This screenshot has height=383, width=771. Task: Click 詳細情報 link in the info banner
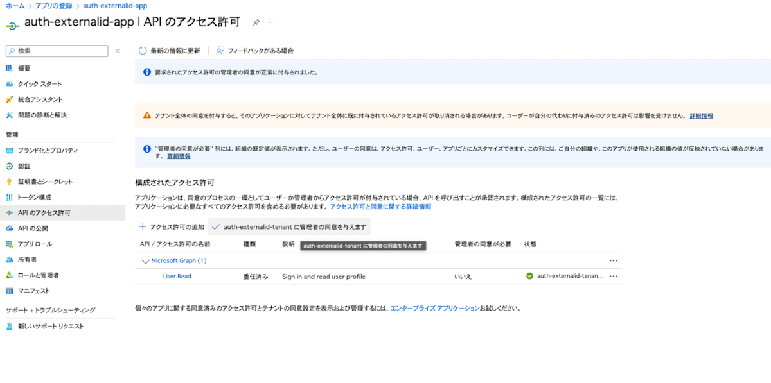click(179, 156)
